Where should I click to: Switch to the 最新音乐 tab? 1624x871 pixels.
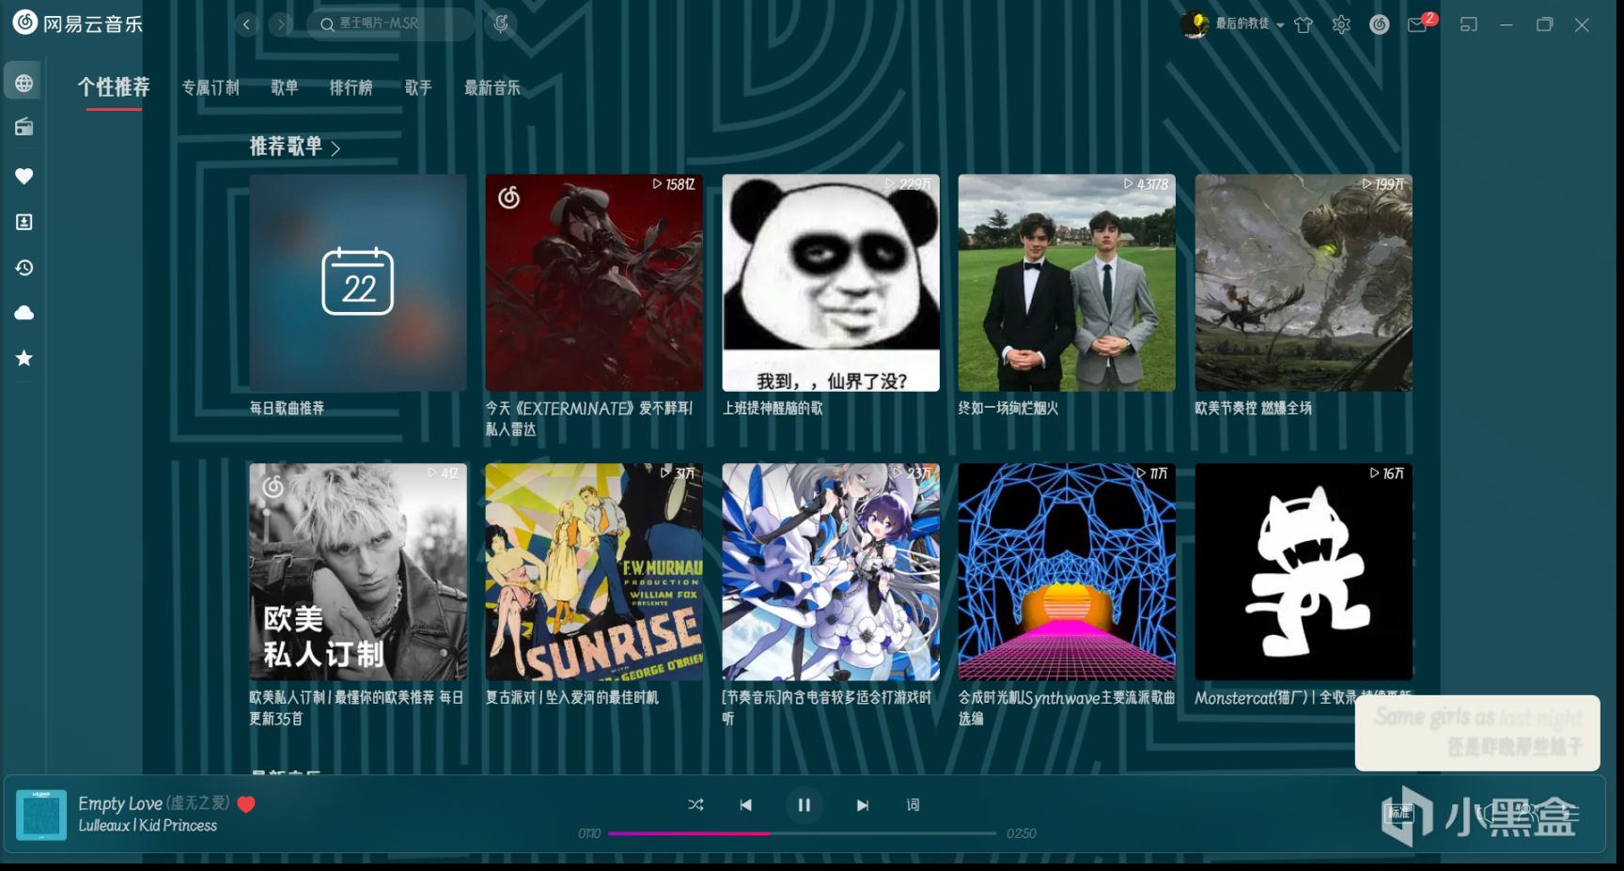tap(492, 87)
